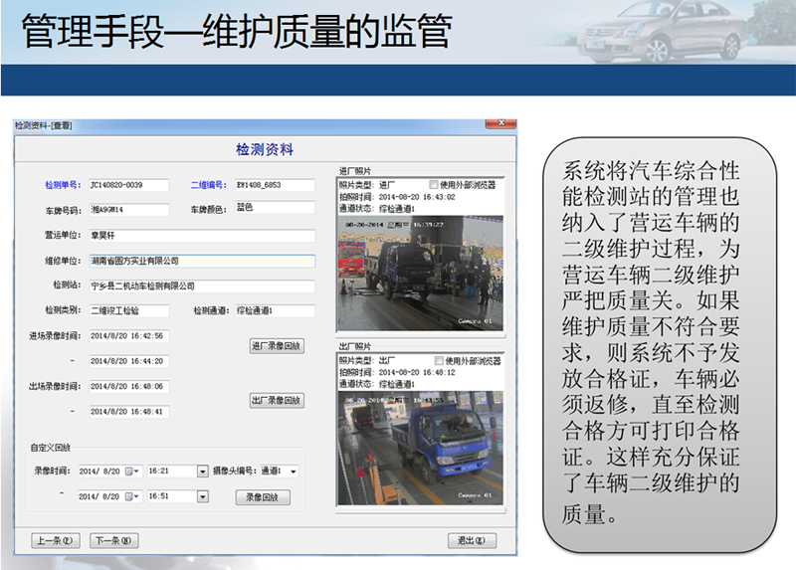Click the 二维编号 field EW1408_6853
Screen dimensions: 796x570
click(274, 185)
